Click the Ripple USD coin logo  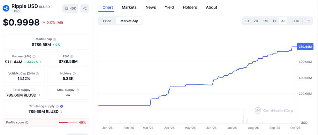(6, 8)
